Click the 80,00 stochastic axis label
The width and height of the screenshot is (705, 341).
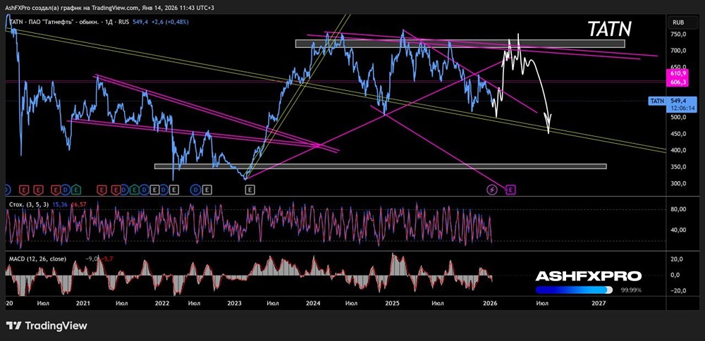(678, 209)
